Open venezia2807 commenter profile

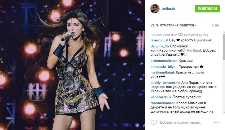coord(161,97)
